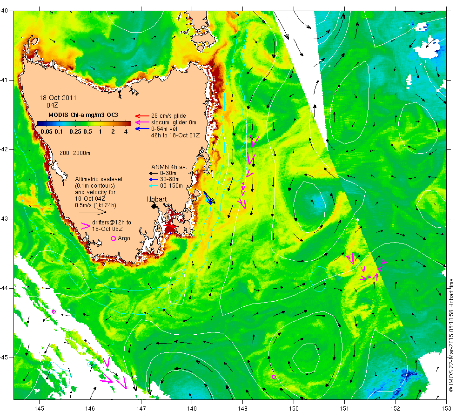This screenshot has height=419, width=456.
Task: Click the drifters@12h to legend text
Action: [x=112, y=223]
